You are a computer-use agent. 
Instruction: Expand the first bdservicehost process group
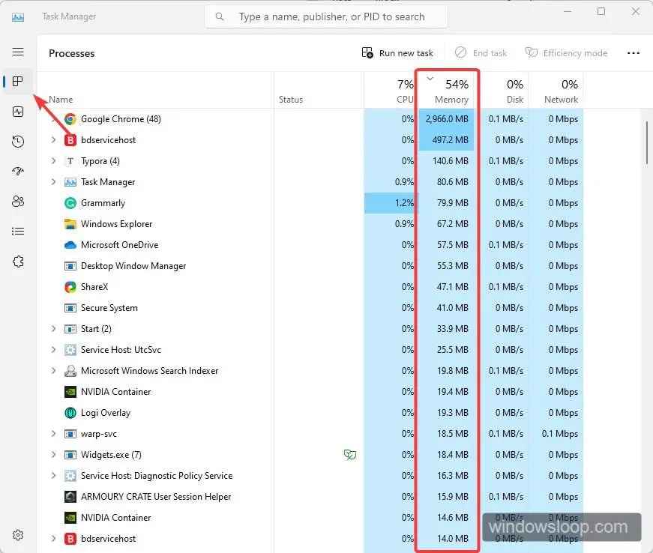pos(53,140)
